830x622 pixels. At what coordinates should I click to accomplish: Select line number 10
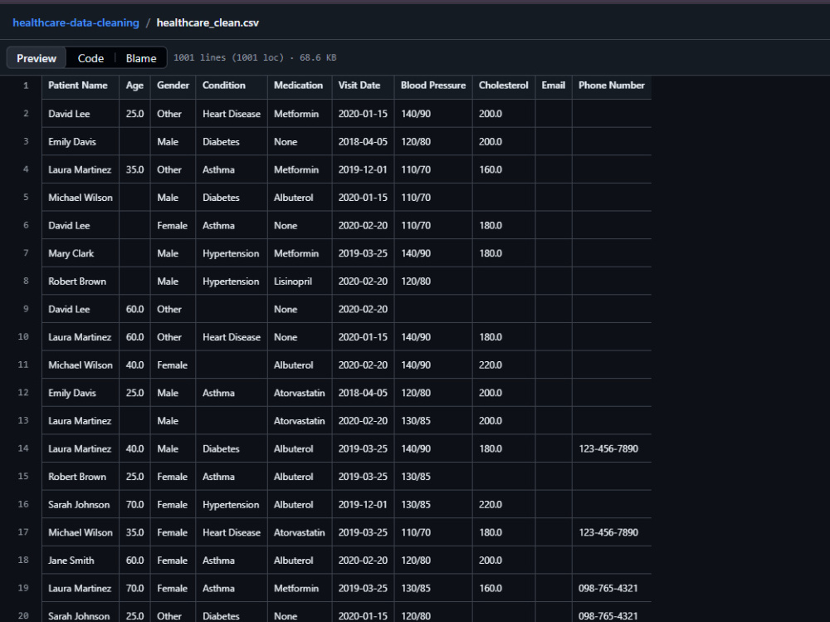(x=23, y=337)
